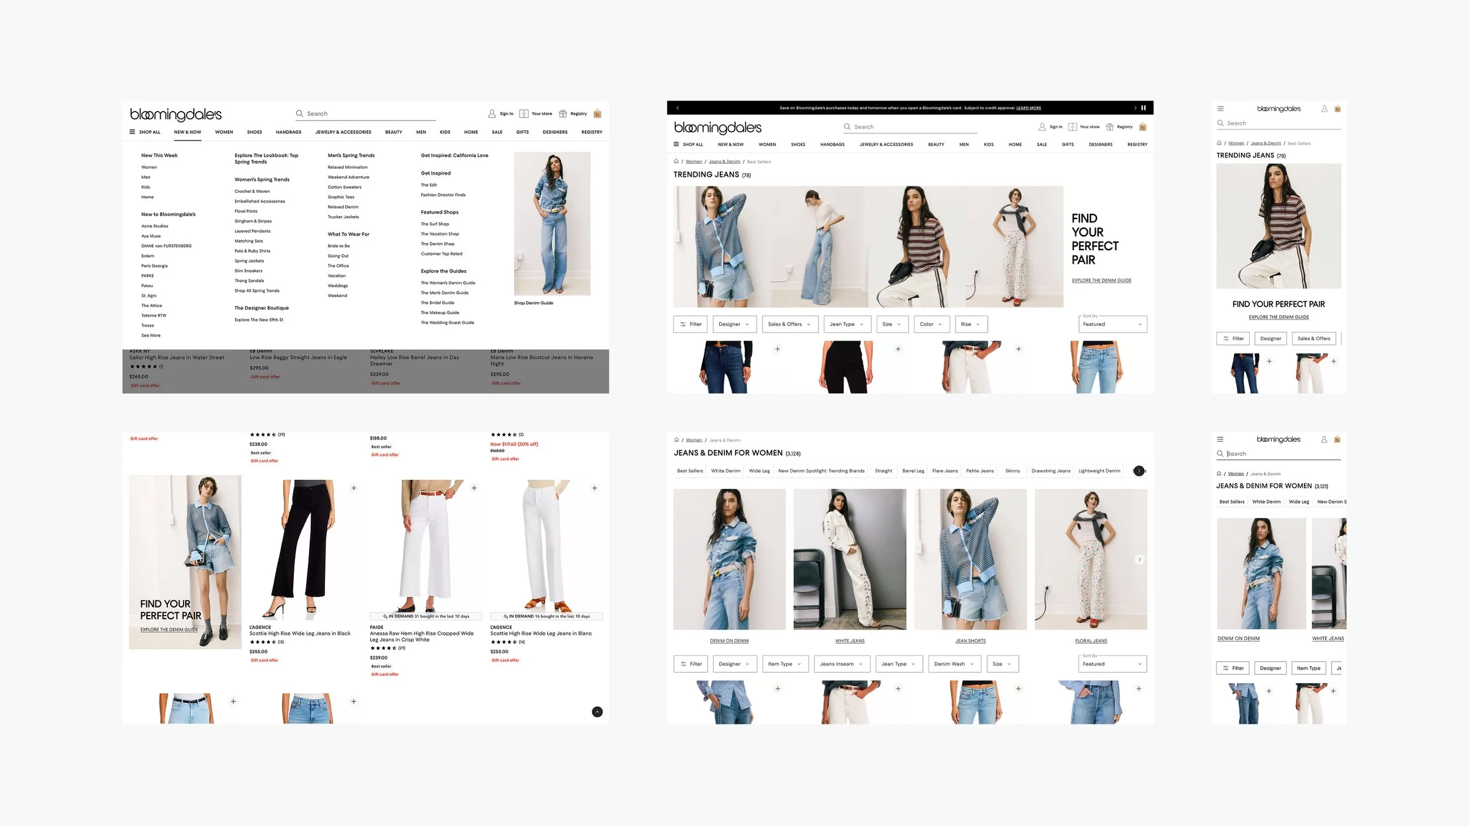Tap the Filter button in the mobile Jeans & Denim For Women view
Viewport: 1469px width, 826px height.
click(x=1233, y=668)
